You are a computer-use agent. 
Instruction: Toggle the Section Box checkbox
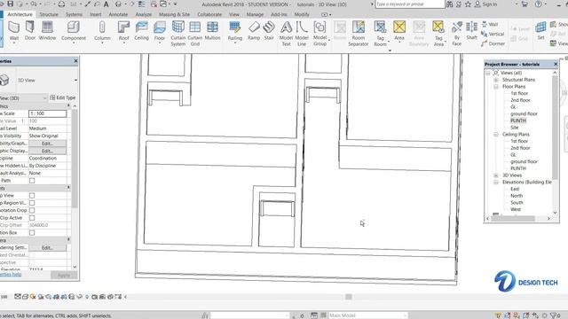tap(32, 232)
